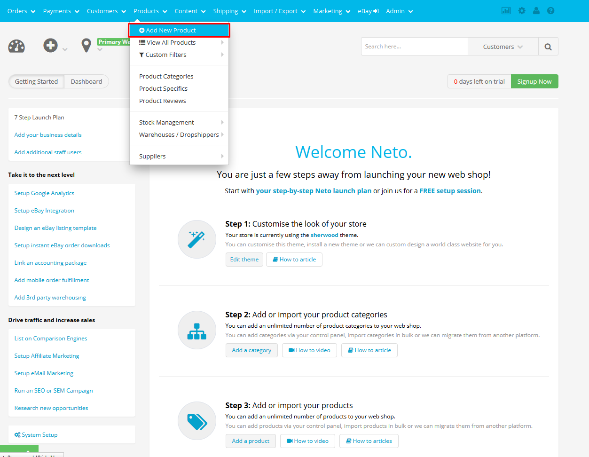The width and height of the screenshot is (589, 457).
Task: Open Run an SEO or SEM Campaign link
Action: [54, 391]
